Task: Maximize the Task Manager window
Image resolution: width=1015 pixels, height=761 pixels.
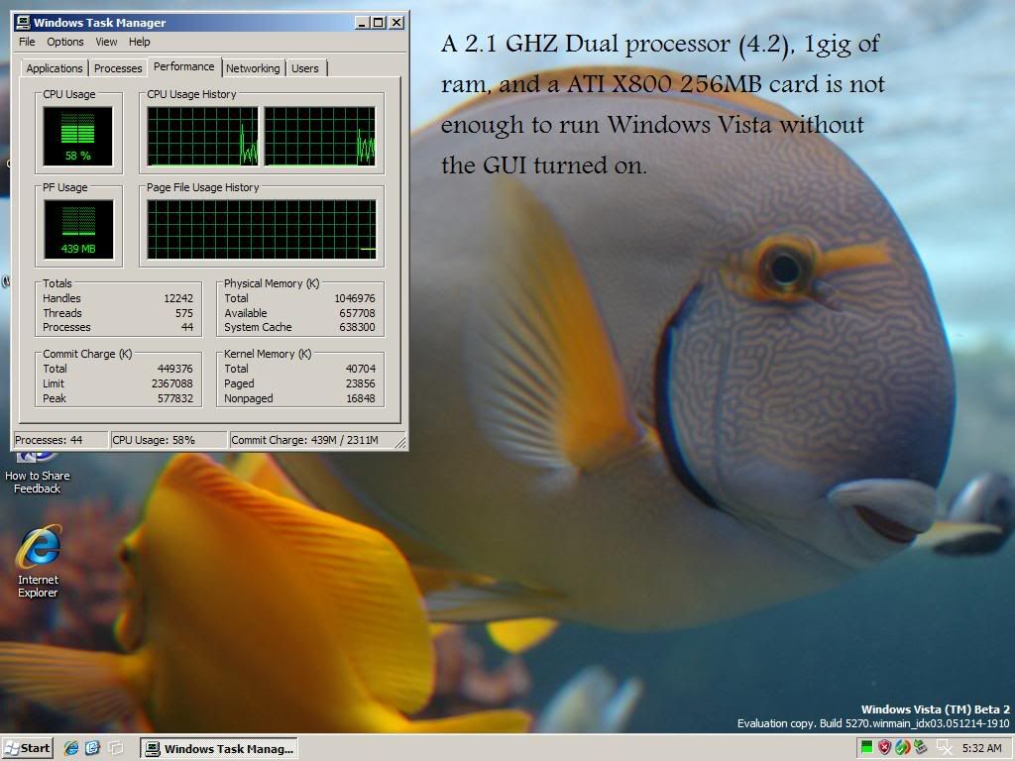Action: (379, 23)
